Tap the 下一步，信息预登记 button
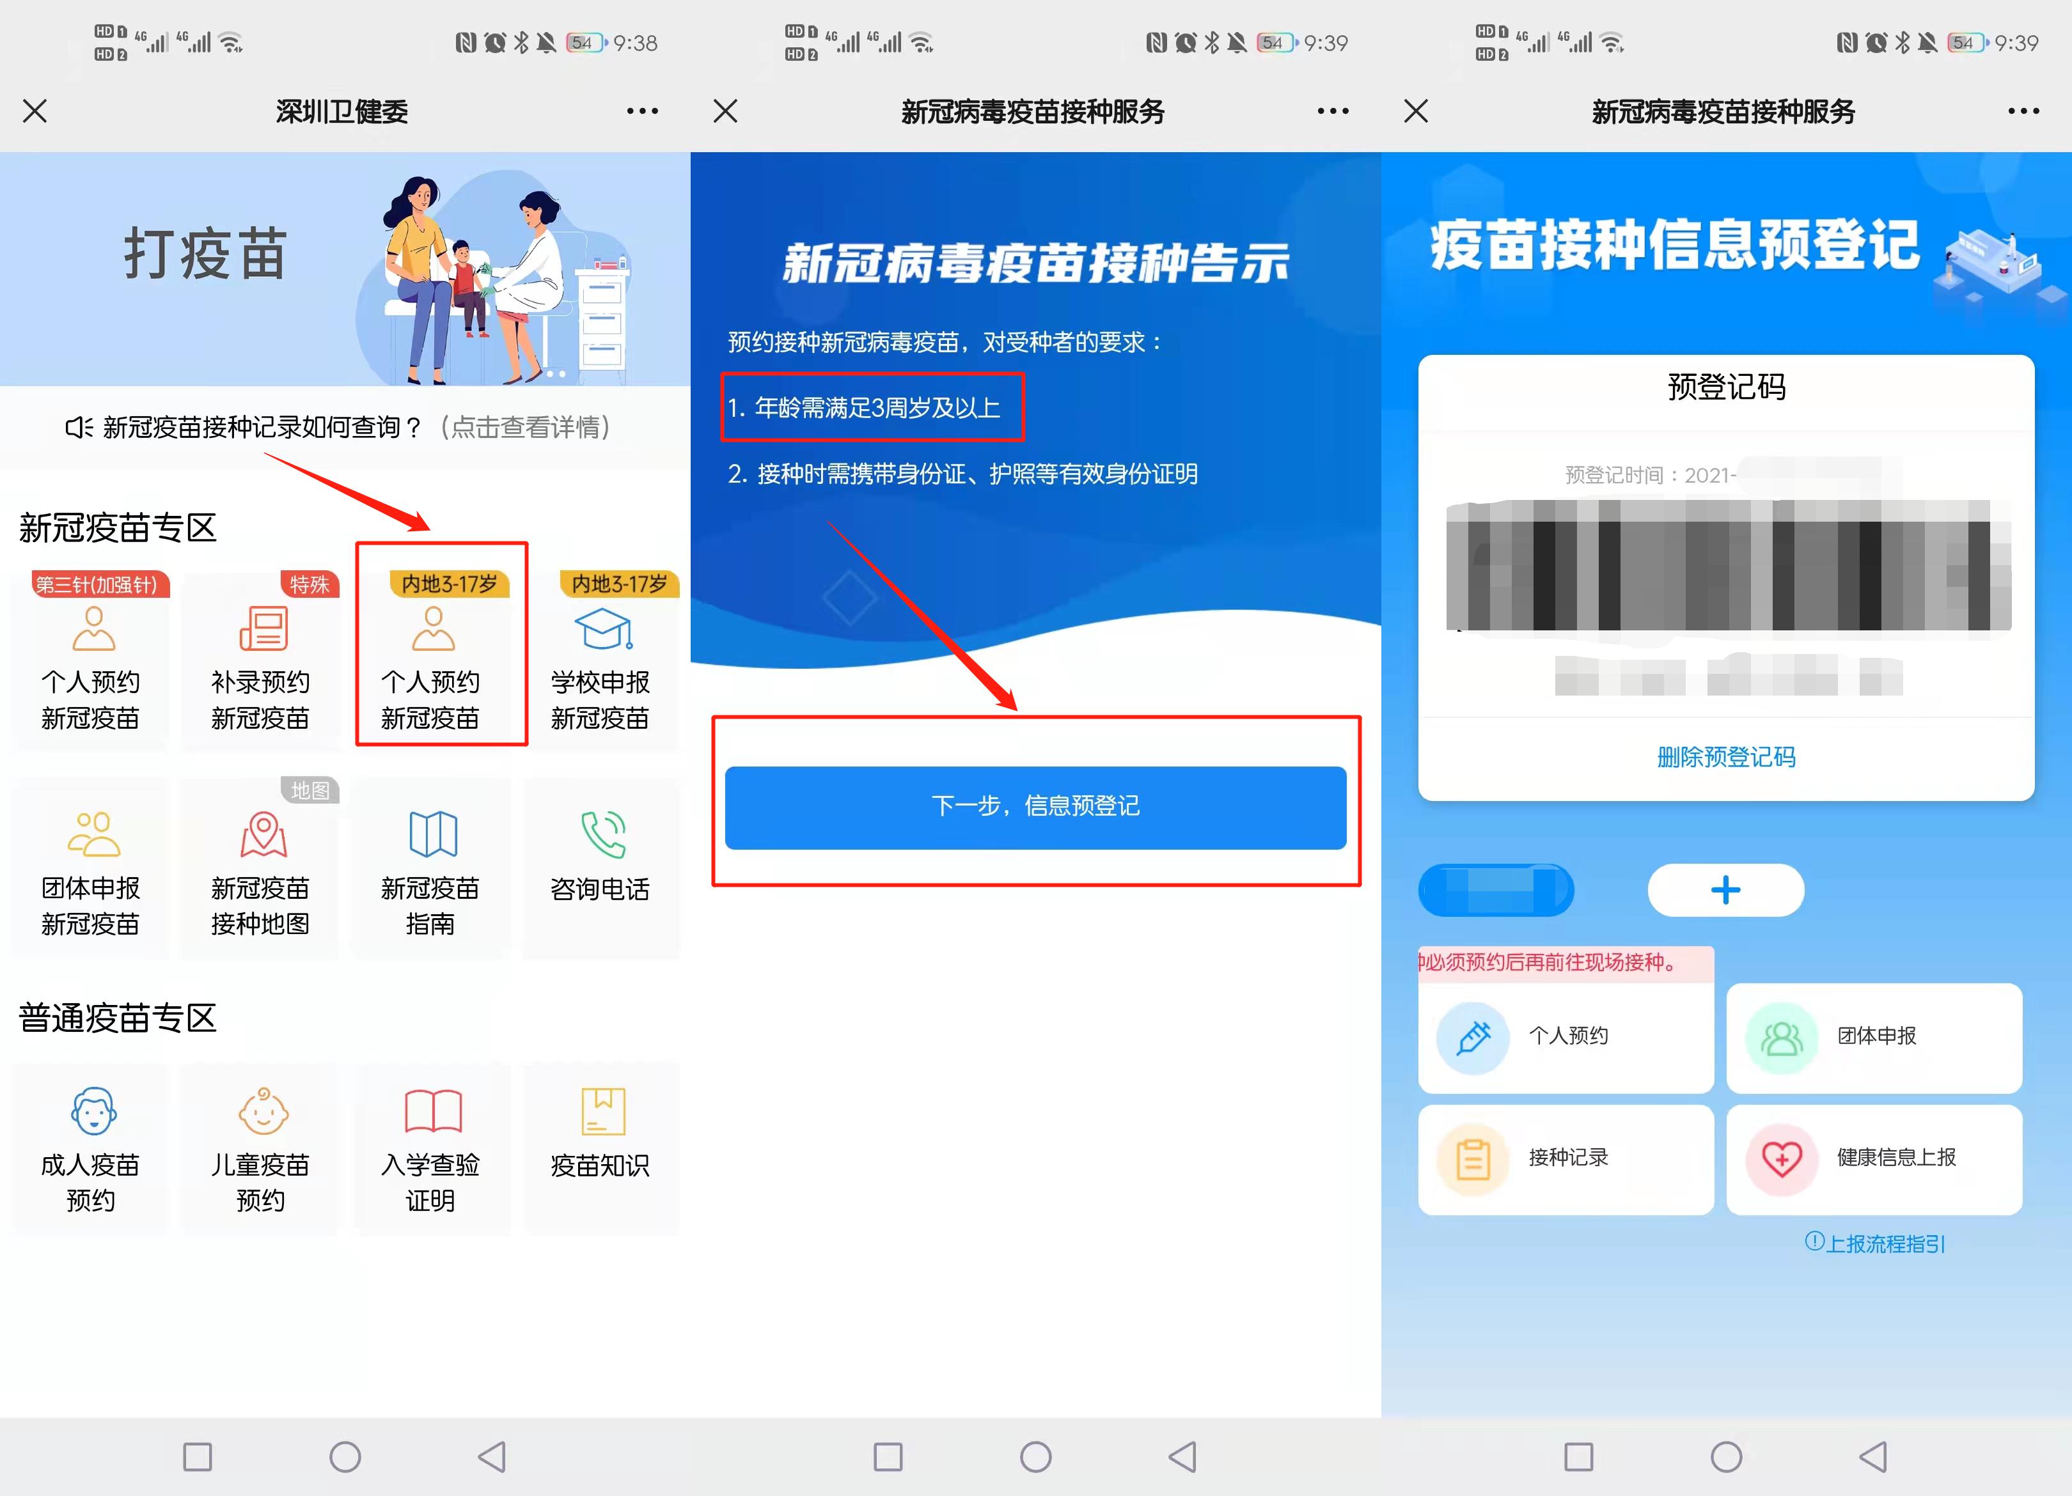Image resolution: width=2072 pixels, height=1496 pixels. pos(1035,806)
